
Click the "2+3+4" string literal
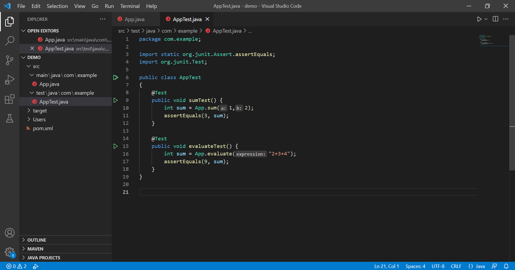279,154
